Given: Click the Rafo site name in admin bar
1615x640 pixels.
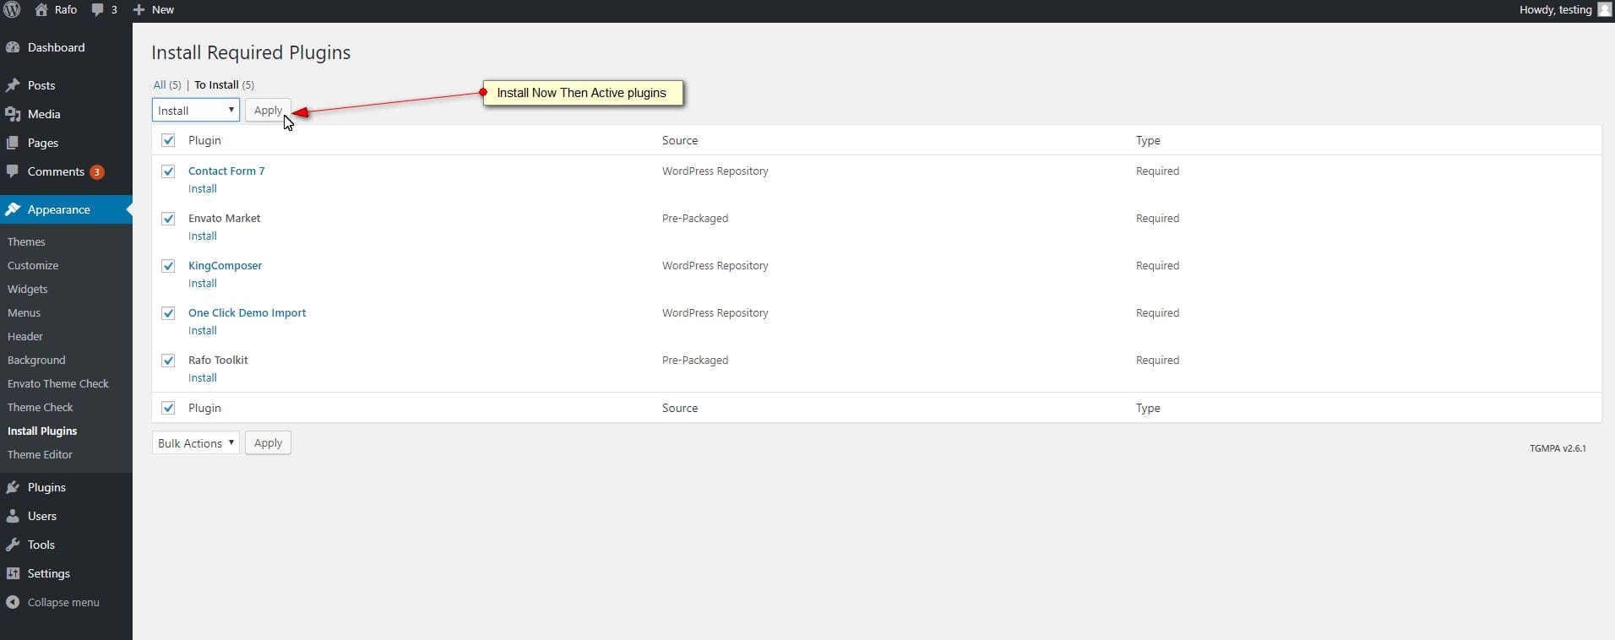Looking at the screenshot, I should pyautogui.click(x=66, y=10).
